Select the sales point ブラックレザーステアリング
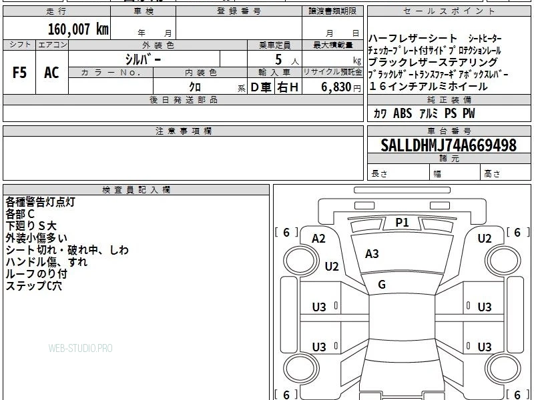 click(433, 62)
